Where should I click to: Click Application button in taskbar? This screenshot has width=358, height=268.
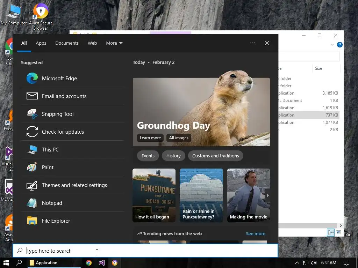(54, 263)
